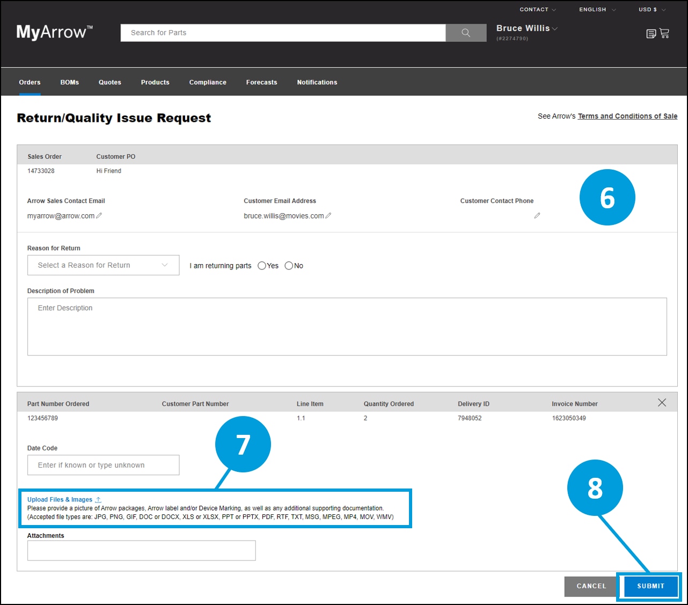This screenshot has width=688, height=605.
Task: Click the upload arrow icon for Files & Images
Action: click(x=98, y=499)
